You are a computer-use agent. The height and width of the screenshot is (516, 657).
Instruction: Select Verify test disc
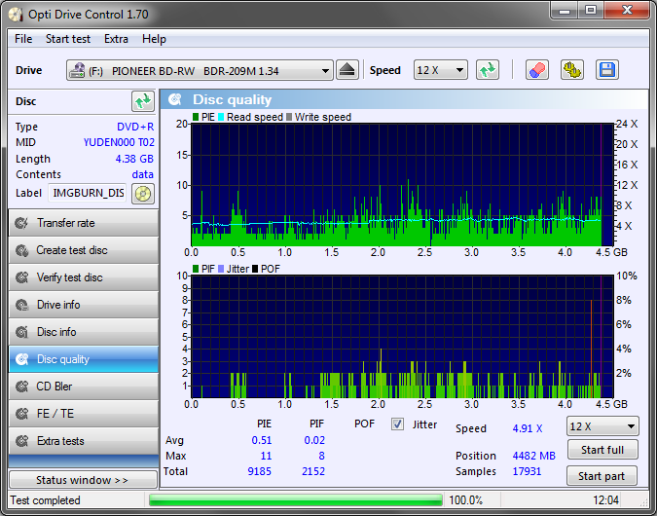pyautogui.click(x=84, y=277)
